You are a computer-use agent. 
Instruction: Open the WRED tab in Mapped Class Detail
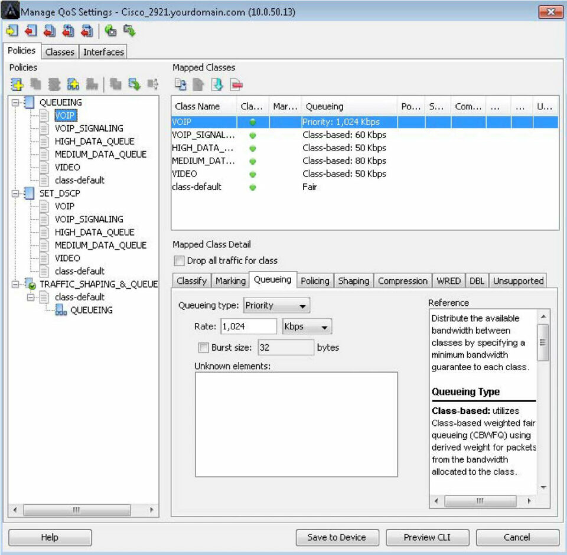point(448,280)
